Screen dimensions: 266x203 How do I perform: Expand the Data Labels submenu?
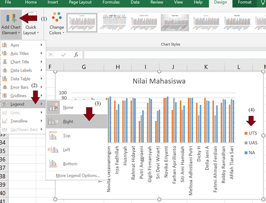[x=21, y=70]
